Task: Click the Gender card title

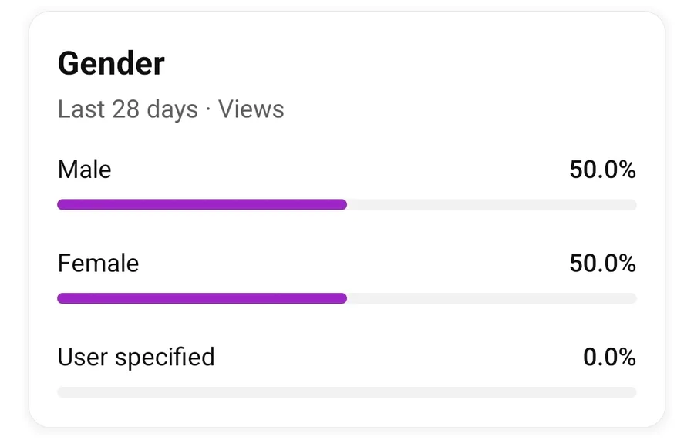Action: pyautogui.click(x=111, y=64)
